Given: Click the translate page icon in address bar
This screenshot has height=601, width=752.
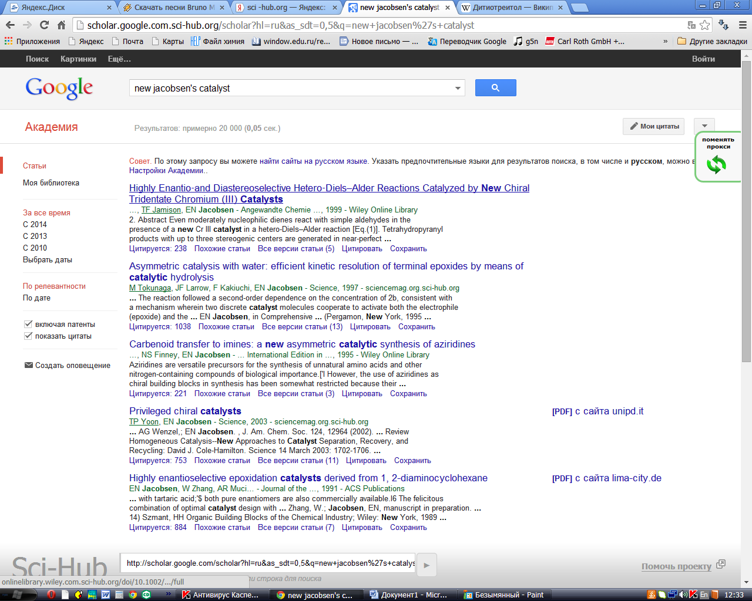Looking at the screenshot, I should pos(691,25).
